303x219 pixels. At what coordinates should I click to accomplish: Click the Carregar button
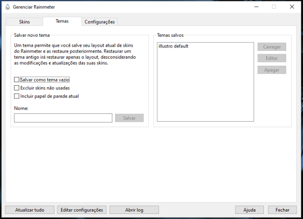[x=271, y=47]
